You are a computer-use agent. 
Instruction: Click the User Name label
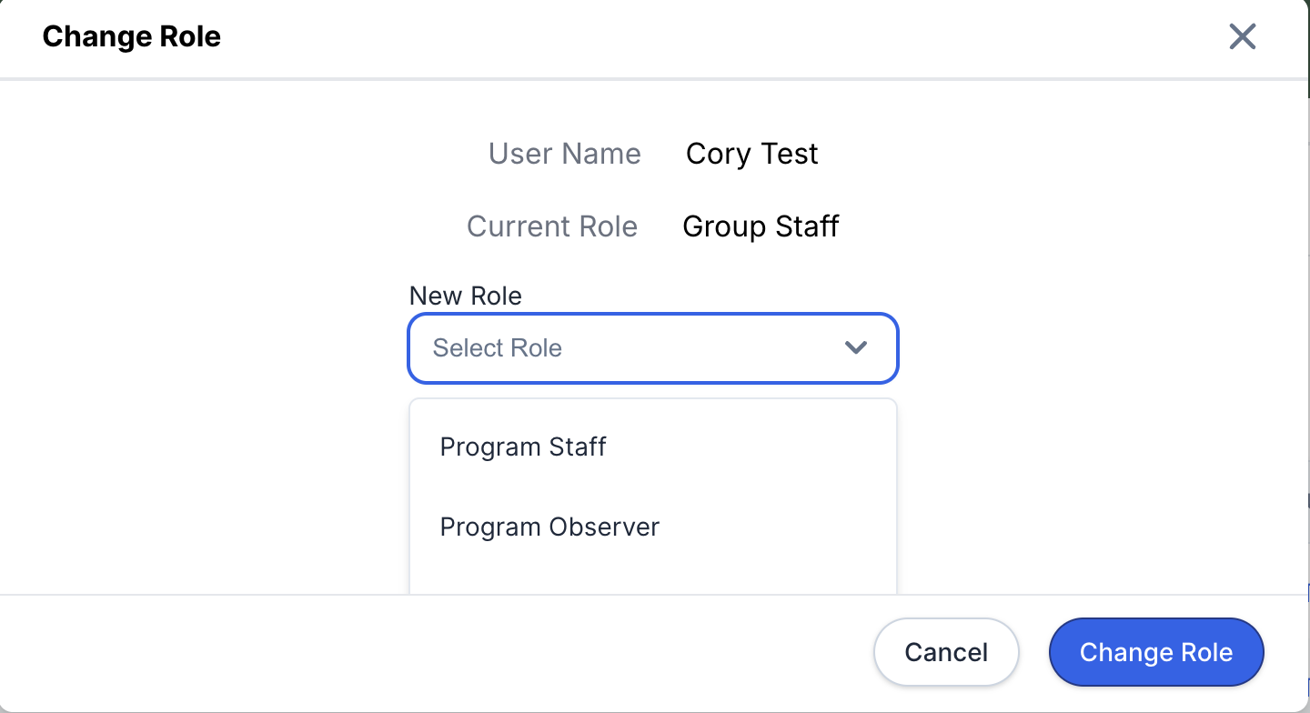point(565,154)
